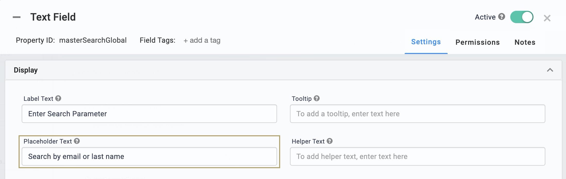
Task: Focus the Tooltip text input
Action: coord(417,114)
